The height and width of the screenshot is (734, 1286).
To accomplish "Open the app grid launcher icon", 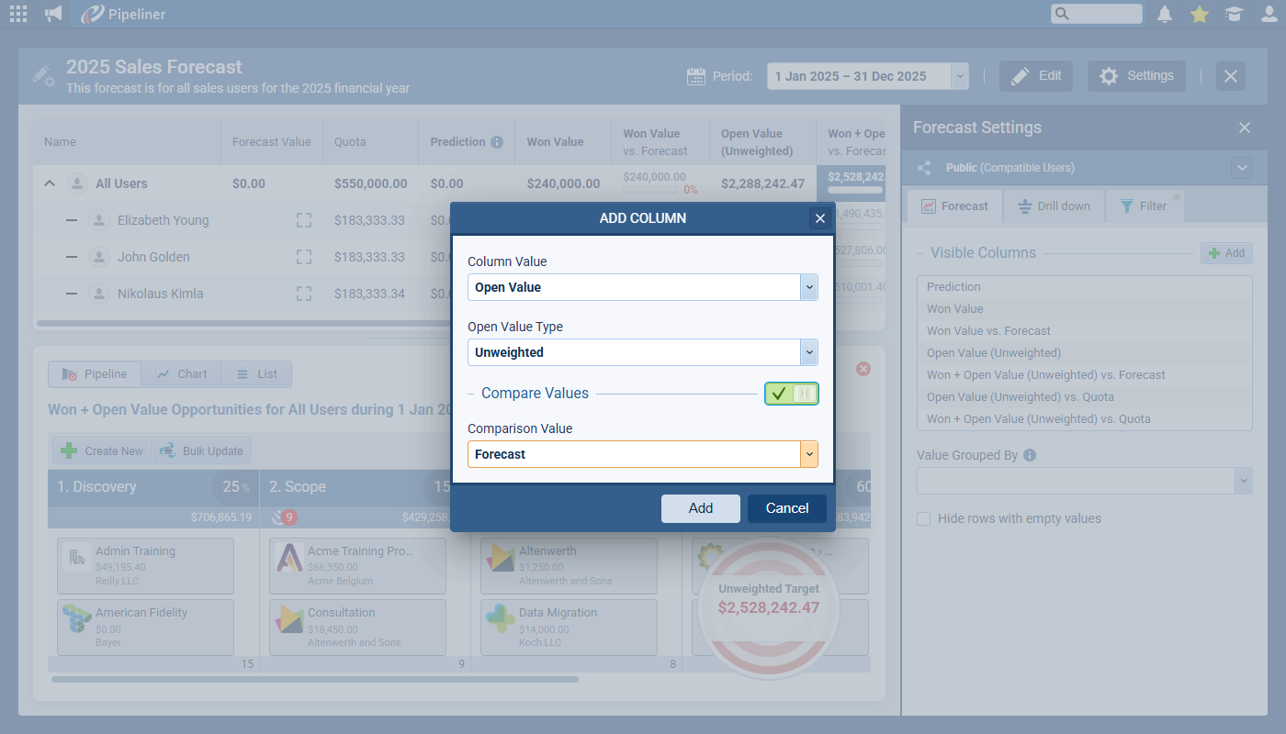I will coord(17,14).
